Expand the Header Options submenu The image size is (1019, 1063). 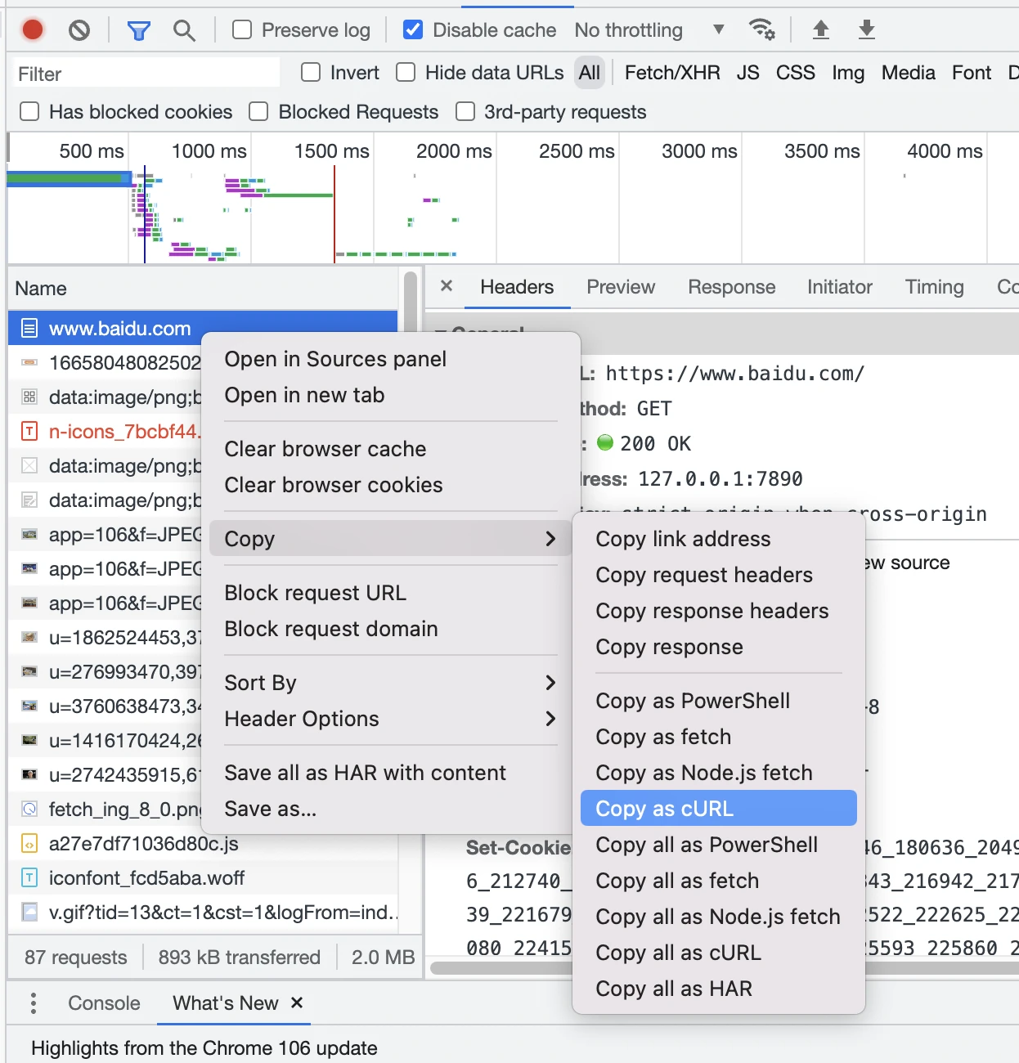coord(390,719)
